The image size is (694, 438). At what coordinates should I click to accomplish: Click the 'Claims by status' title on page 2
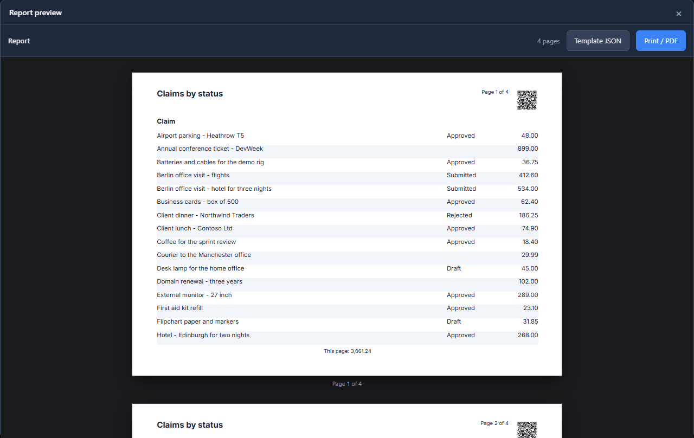[190, 425]
